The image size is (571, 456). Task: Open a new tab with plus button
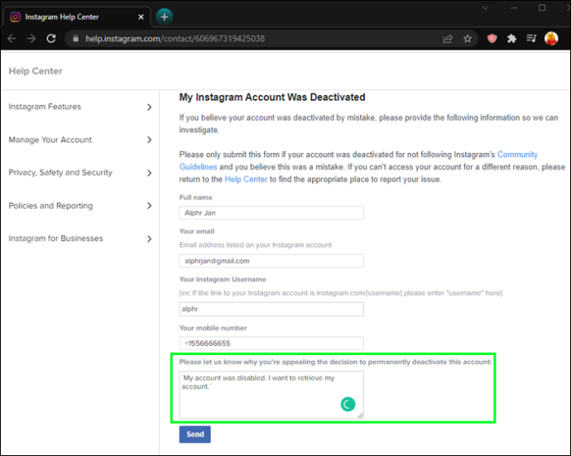[164, 17]
